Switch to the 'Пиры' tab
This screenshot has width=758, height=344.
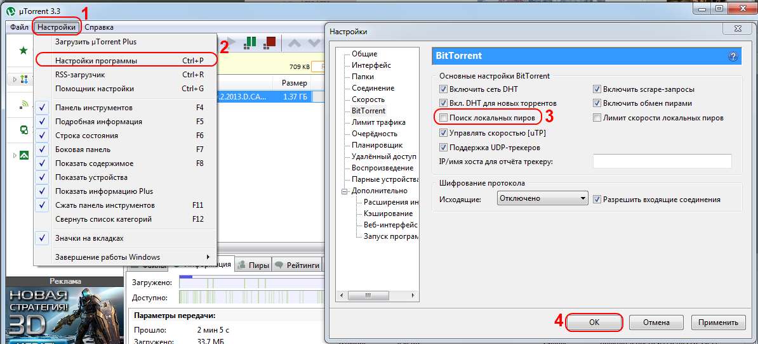253,265
